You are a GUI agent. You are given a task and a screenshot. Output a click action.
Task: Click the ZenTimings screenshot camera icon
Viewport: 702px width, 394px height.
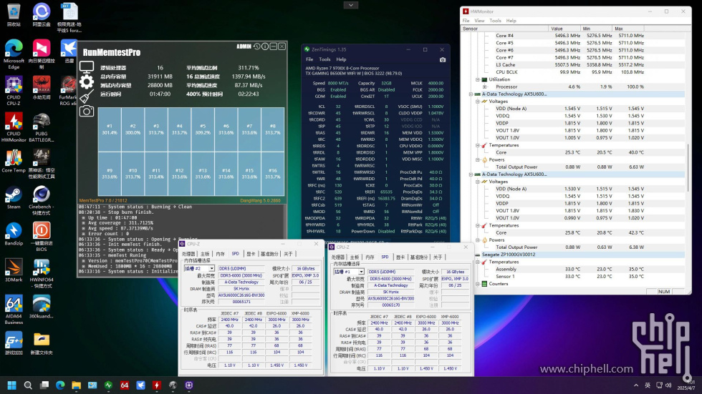(x=443, y=59)
